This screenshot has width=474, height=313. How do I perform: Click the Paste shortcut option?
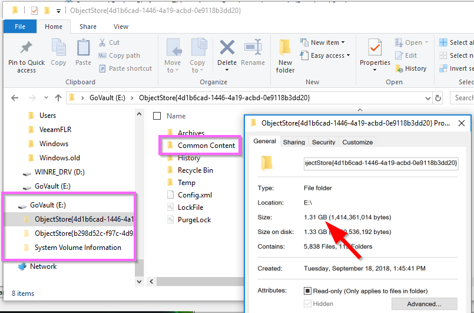tap(125, 68)
